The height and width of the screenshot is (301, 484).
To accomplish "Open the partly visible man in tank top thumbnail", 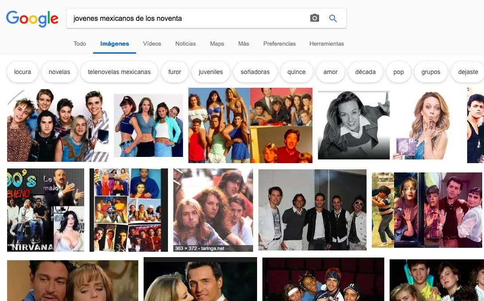I will click(x=476, y=125).
